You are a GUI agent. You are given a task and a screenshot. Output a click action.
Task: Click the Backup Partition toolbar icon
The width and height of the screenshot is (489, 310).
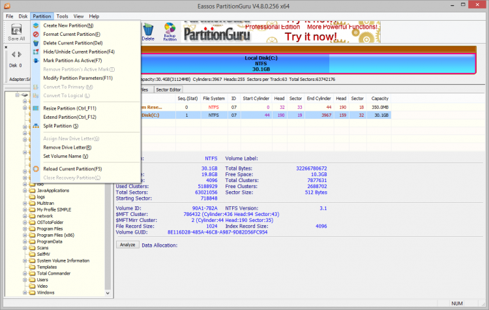coord(170,32)
